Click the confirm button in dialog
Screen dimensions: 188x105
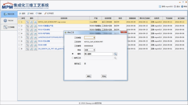89,76
